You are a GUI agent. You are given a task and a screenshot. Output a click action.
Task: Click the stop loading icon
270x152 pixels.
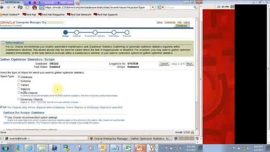click(27, 8)
